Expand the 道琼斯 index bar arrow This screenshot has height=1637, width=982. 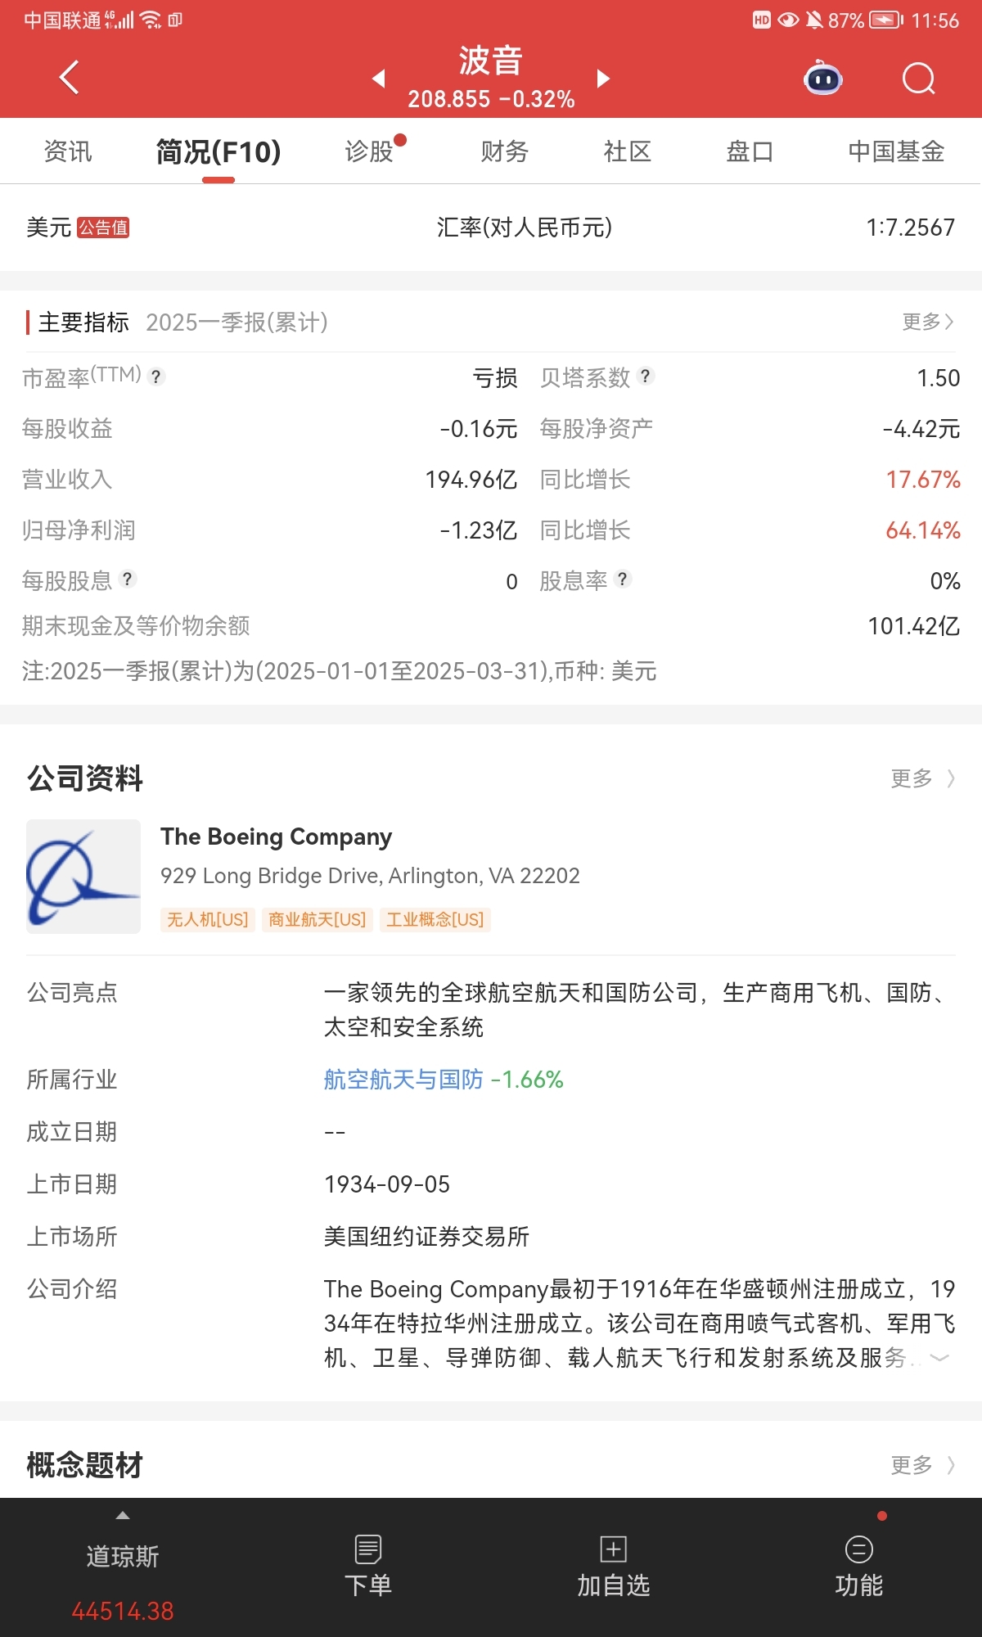pos(123,1516)
